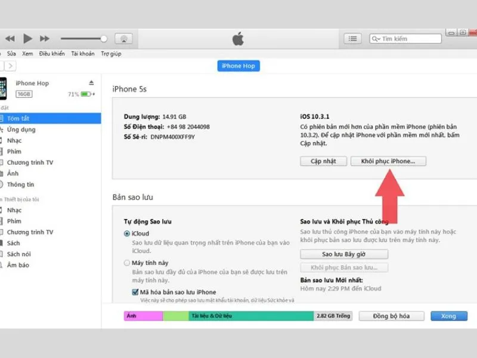Click the Đồng bộ hóa button
This screenshot has height=358, width=477.
tap(391, 316)
